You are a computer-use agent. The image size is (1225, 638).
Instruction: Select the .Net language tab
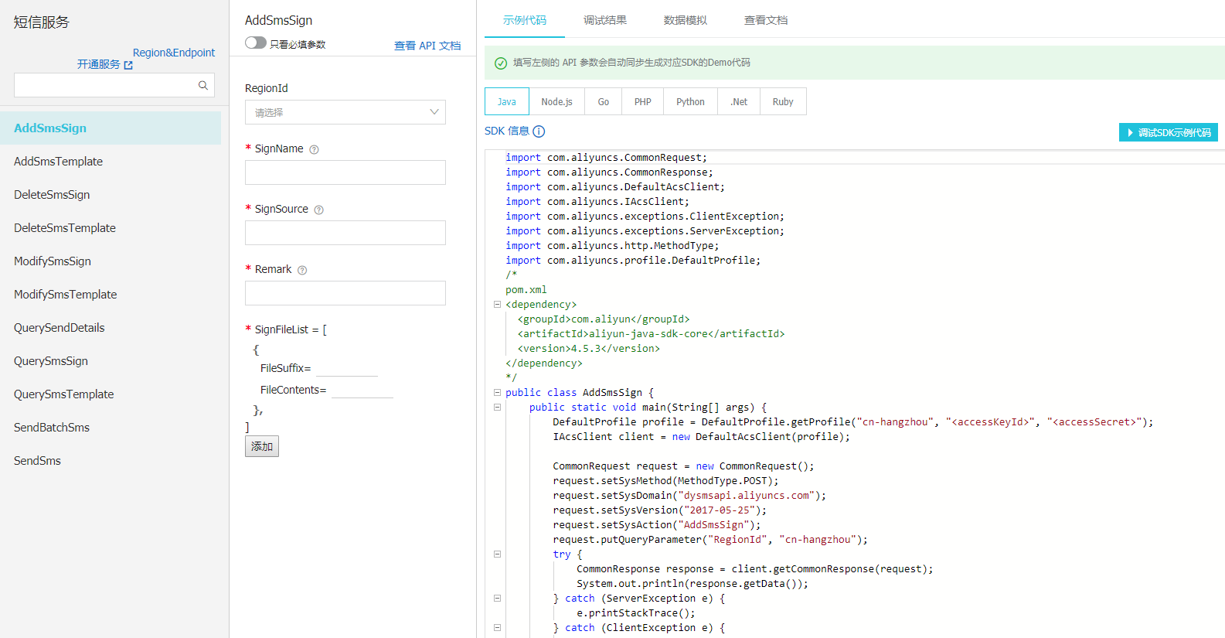click(x=739, y=101)
